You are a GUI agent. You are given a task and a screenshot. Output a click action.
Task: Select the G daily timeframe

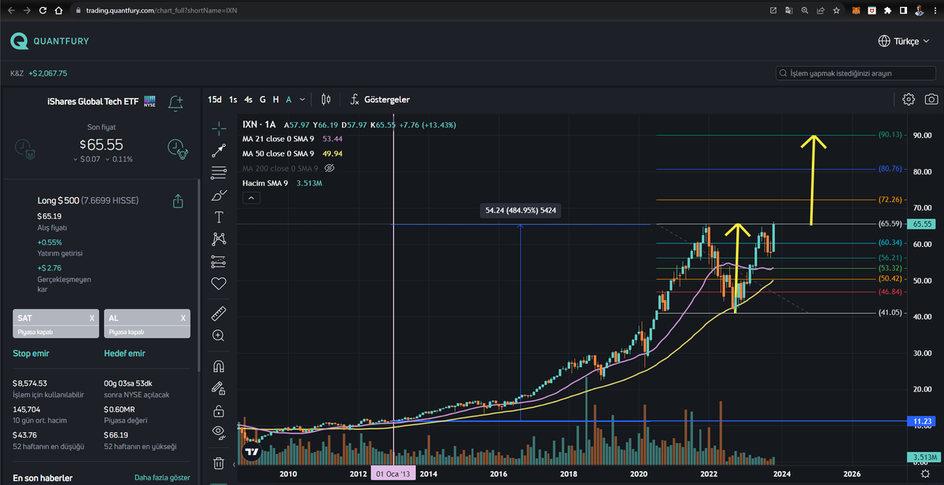(263, 100)
